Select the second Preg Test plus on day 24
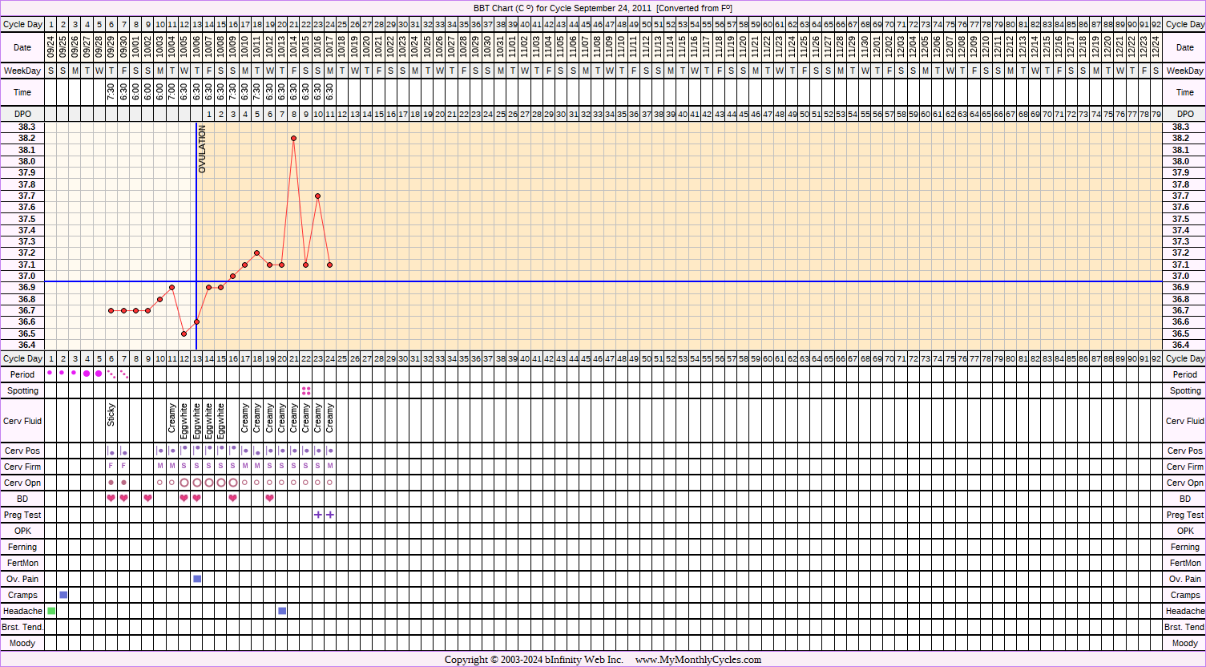Viewport: 1206px width, 667px height. coord(330,515)
